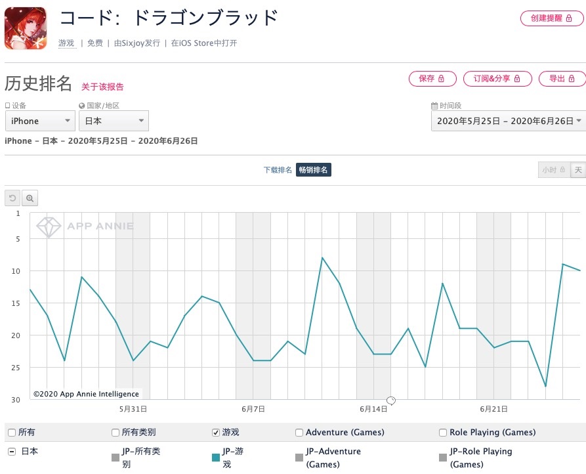Viewport: 586px width, 474px height.
Task: Uncheck the 游戏 checkbox
Action: pyautogui.click(x=216, y=433)
